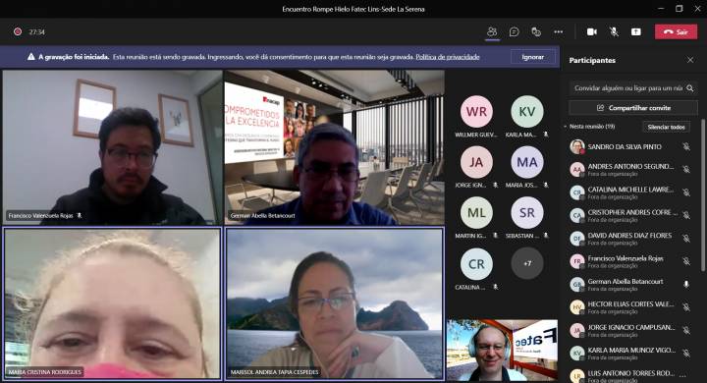This screenshot has height=383, width=707.
Task: Click the Compartilhar convite button
Action: tap(633, 108)
